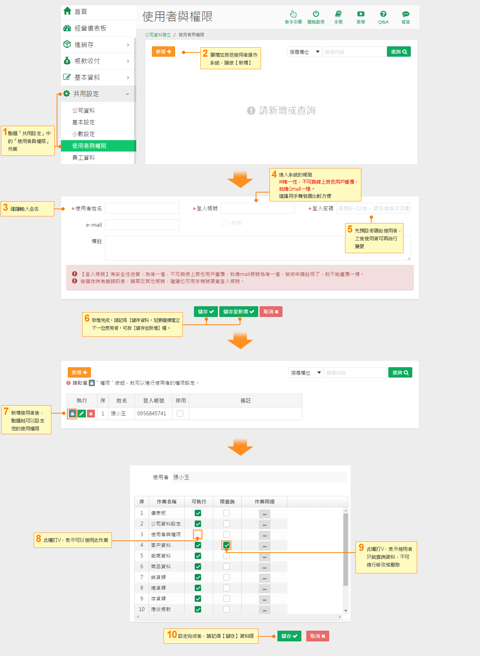Click the lock permission icon for 張小玉

click(x=72, y=414)
